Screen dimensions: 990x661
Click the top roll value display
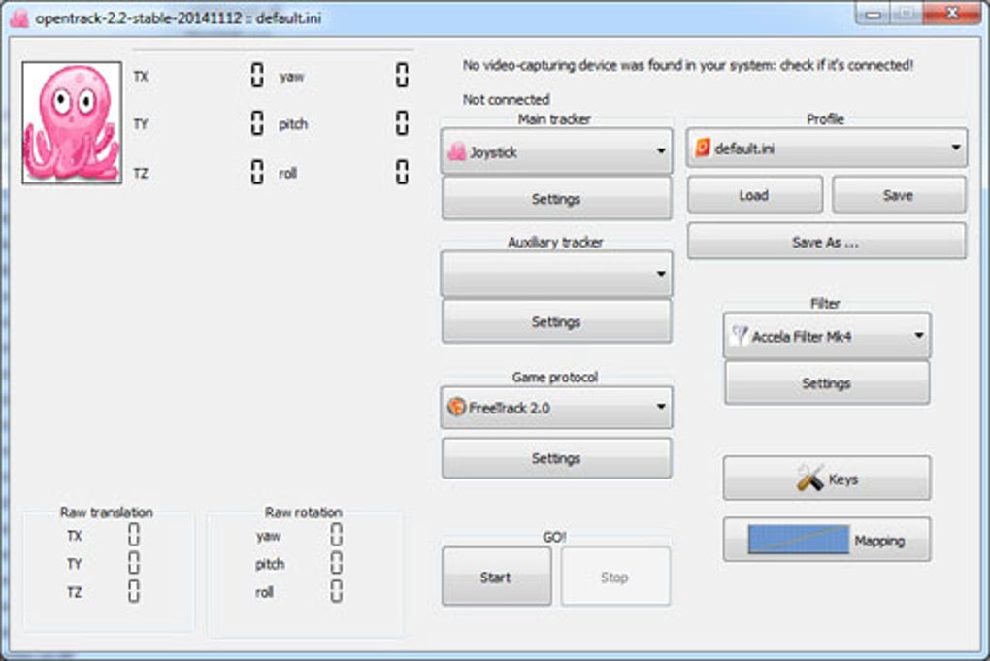[402, 172]
